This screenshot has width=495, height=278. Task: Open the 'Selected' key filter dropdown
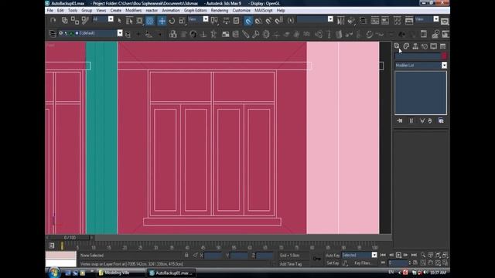[374, 255]
